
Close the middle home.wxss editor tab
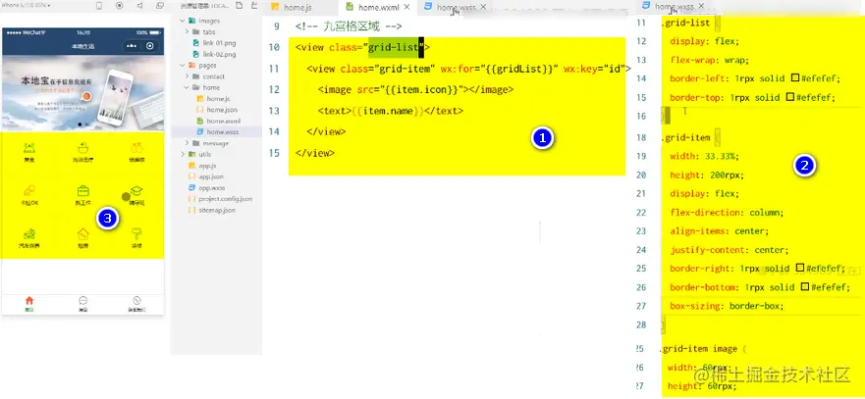(x=483, y=7)
